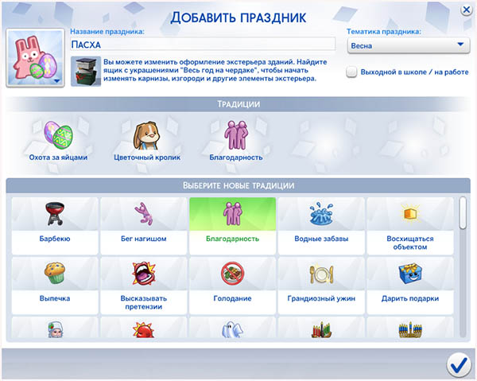Close the Добавить праздник dialog
The image size is (477, 381).
tap(466, 10)
